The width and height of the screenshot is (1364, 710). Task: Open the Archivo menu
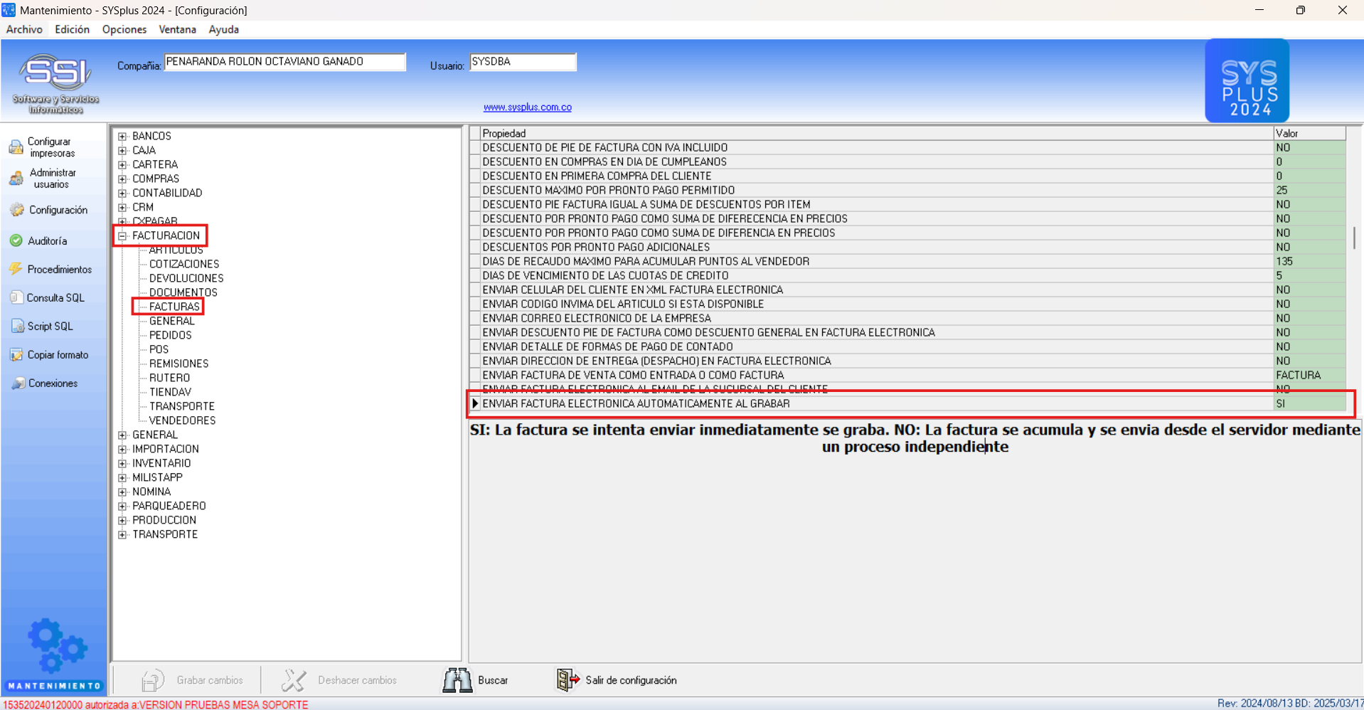click(24, 29)
